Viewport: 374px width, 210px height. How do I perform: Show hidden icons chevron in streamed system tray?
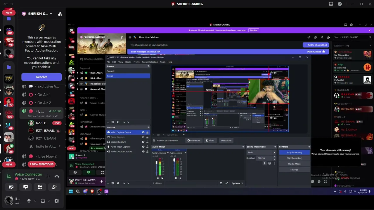[x=335, y=191]
